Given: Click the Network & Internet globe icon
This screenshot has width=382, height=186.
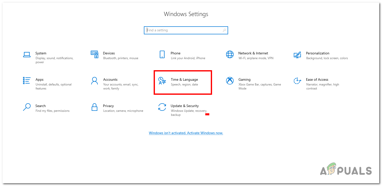Looking at the screenshot, I should (x=230, y=54).
